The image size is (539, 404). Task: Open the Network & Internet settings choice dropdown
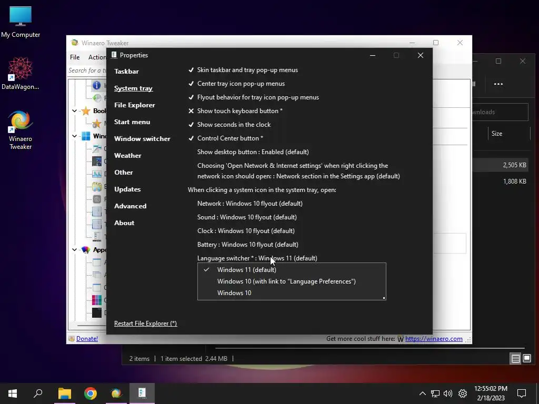[x=298, y=171]
